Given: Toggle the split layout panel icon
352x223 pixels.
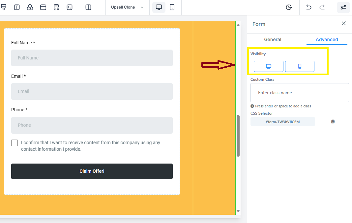Looking at the screenshot, I should [88, 7].
